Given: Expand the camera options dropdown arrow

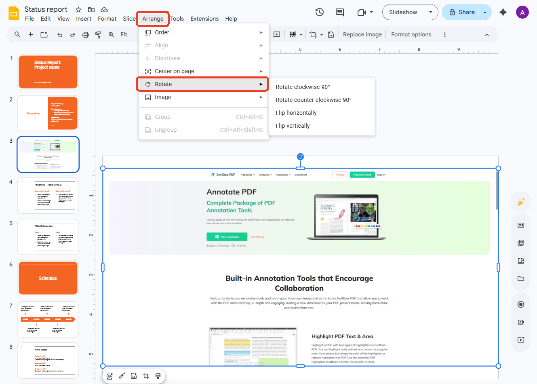Looking at the screenshot, I should pos(371,13).
